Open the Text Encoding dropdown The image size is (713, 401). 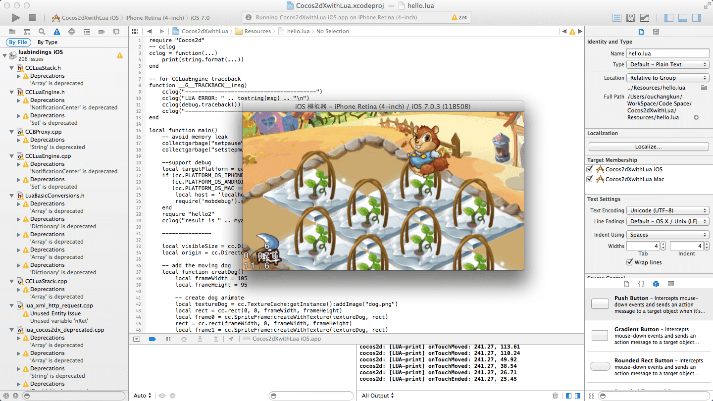click(668, 210)
